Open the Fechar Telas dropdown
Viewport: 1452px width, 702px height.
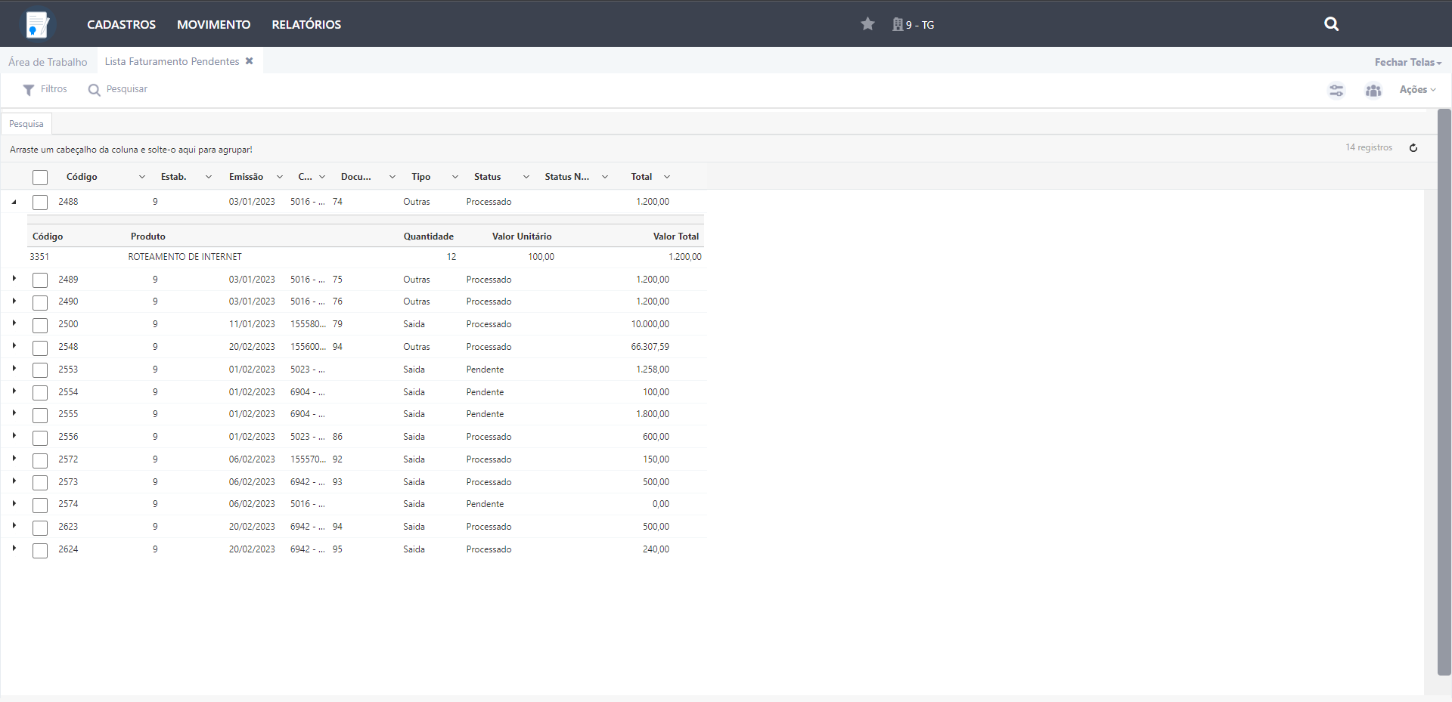(1408, 62)
